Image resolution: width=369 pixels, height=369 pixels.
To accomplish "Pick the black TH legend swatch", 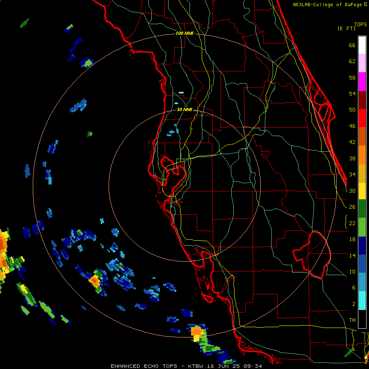I will pyautogui.click(x=362, y=319).
